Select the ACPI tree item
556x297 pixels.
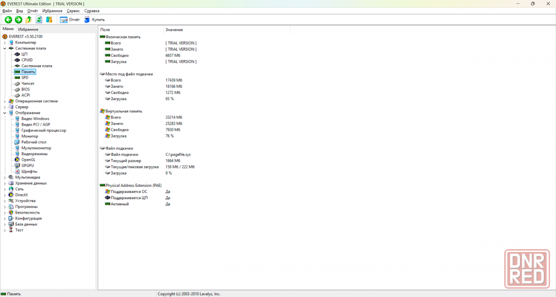point(26,96)
